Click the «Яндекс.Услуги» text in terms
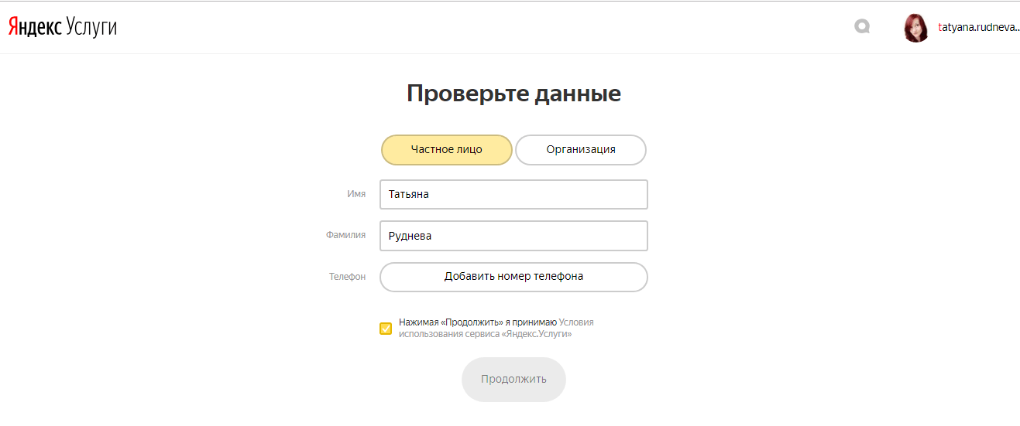This screenshot has width=1020, height=426. click(536, 335)
